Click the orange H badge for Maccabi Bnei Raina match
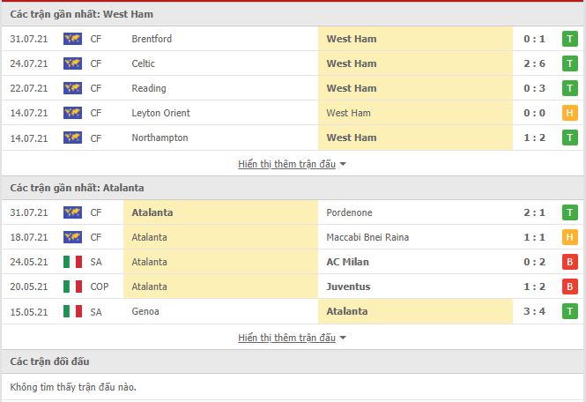 tap(569, 237)
